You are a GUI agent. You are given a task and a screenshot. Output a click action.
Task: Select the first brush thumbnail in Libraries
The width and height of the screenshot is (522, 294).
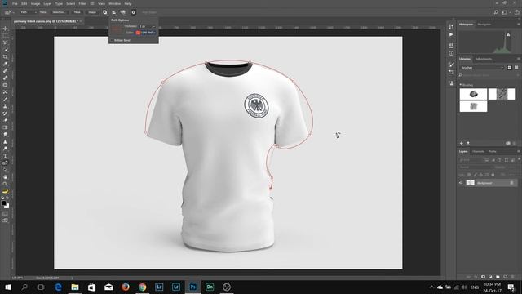pos(473,94)
